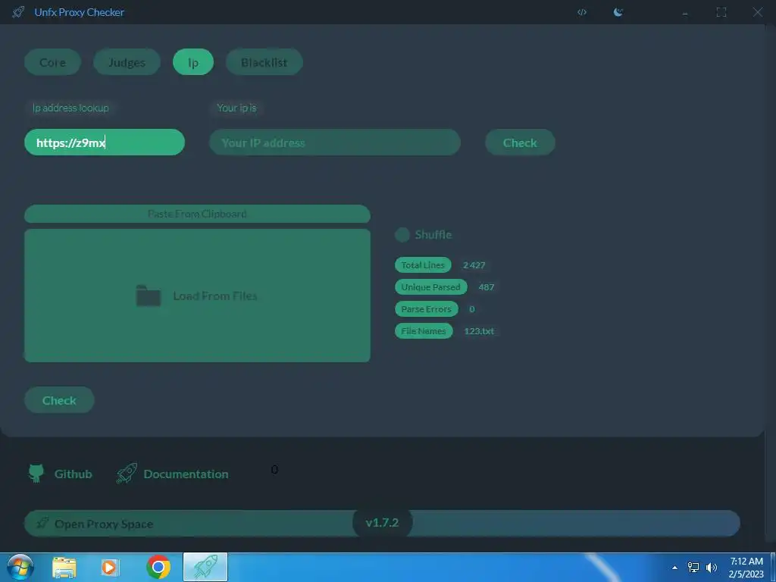This screenshot has width=776, height=582.
Task: Click the Documentation rocket icon
Action: pos(127,473)
